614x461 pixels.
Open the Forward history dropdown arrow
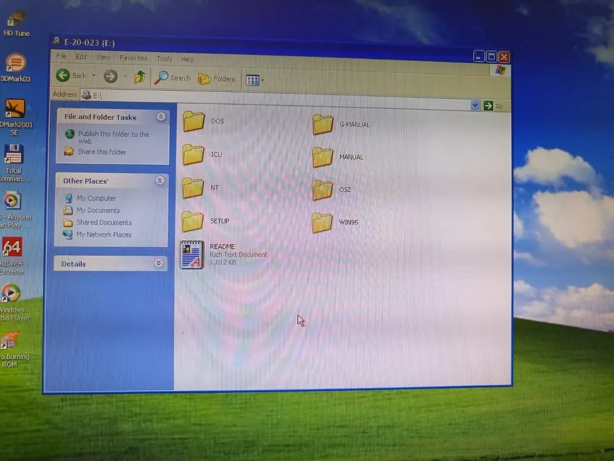point(125,76)
